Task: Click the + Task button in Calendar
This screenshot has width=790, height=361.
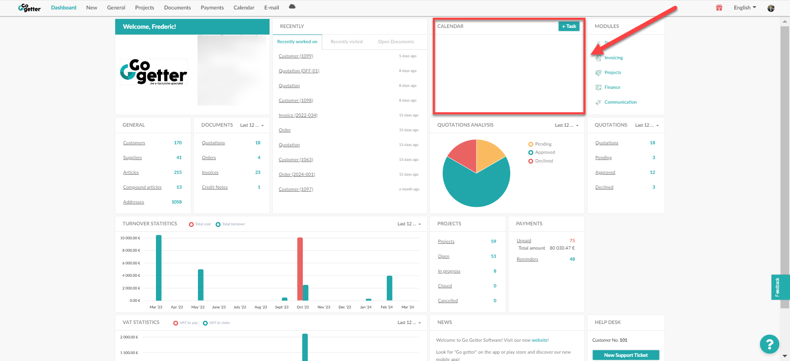Action: click(x=569, y=26)
